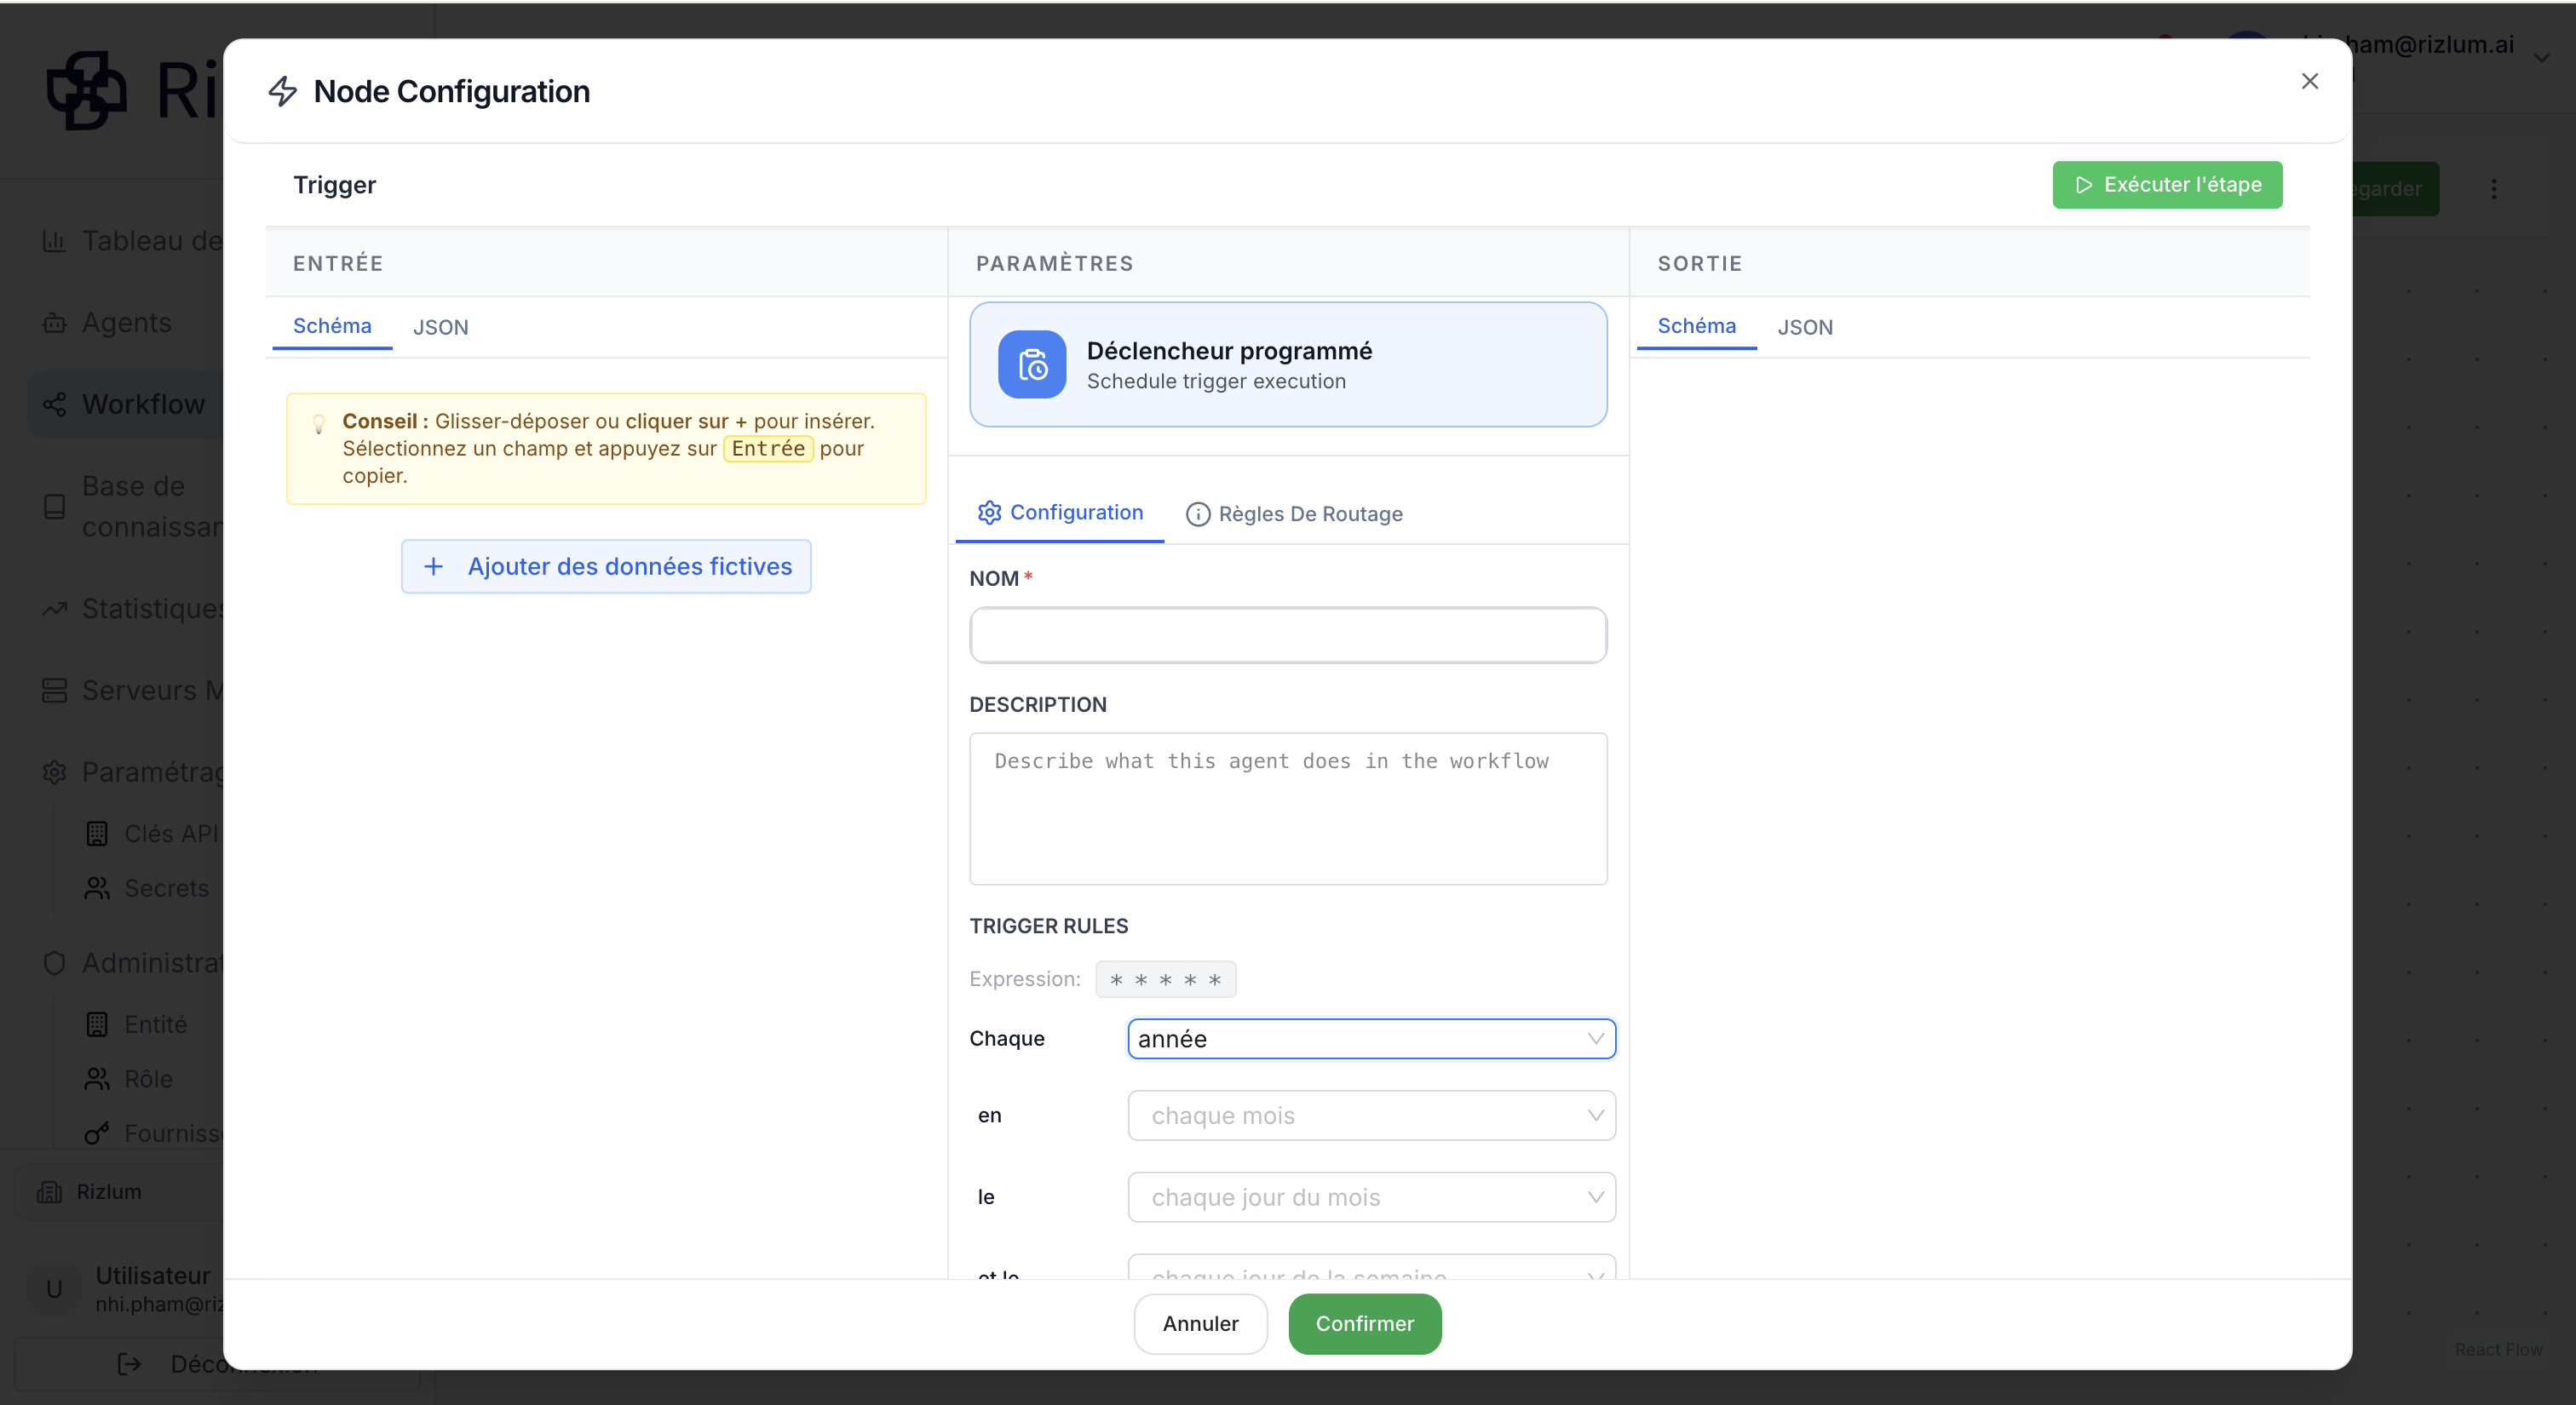Image resolution: width=2576 pixels, height=1405 pixels.
Task: Open the JSON tab in Entrée panel
Action: point(441,327)
